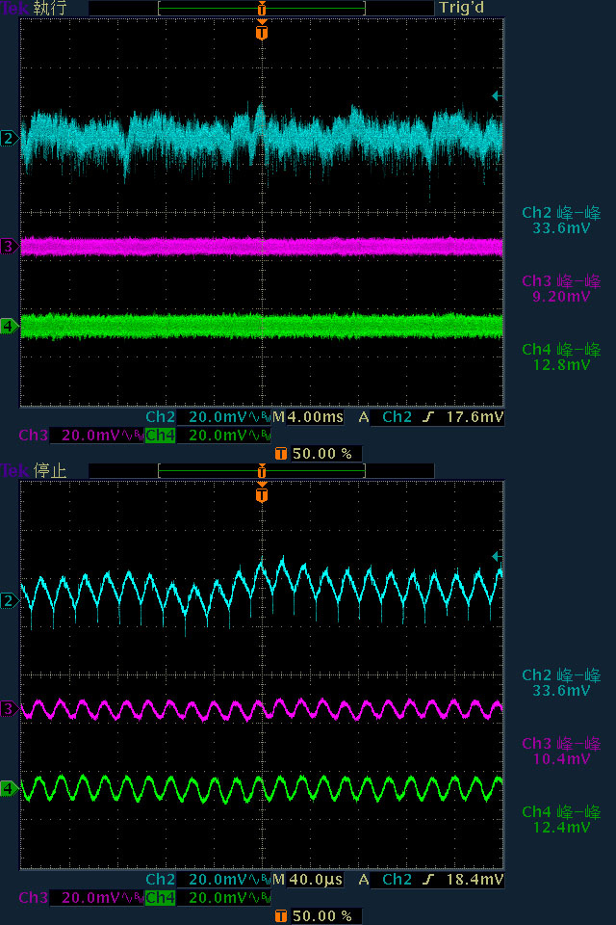This screenshot has height=925, width=616.
Task: Click the record view bar beside 執行
Action: (262, 9)
